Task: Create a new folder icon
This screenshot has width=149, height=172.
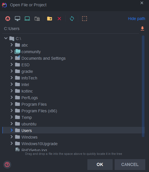Action: (x=50, y=19)
